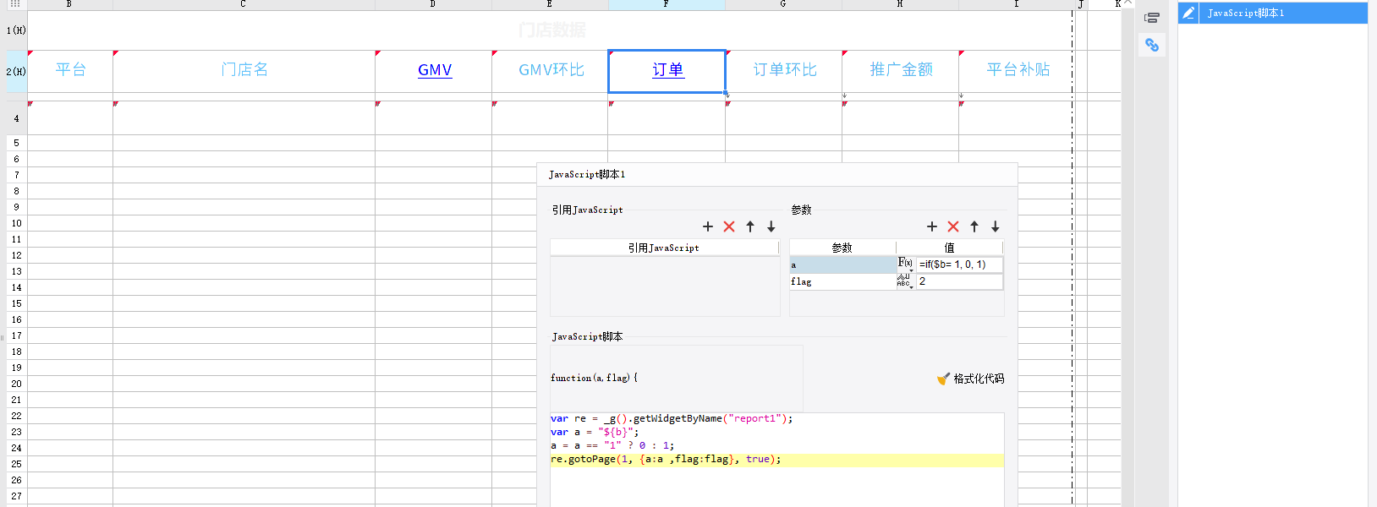The height and width of the screenshot is (507, 1377).
Task: Click column header F
Action: pos(667,4)
